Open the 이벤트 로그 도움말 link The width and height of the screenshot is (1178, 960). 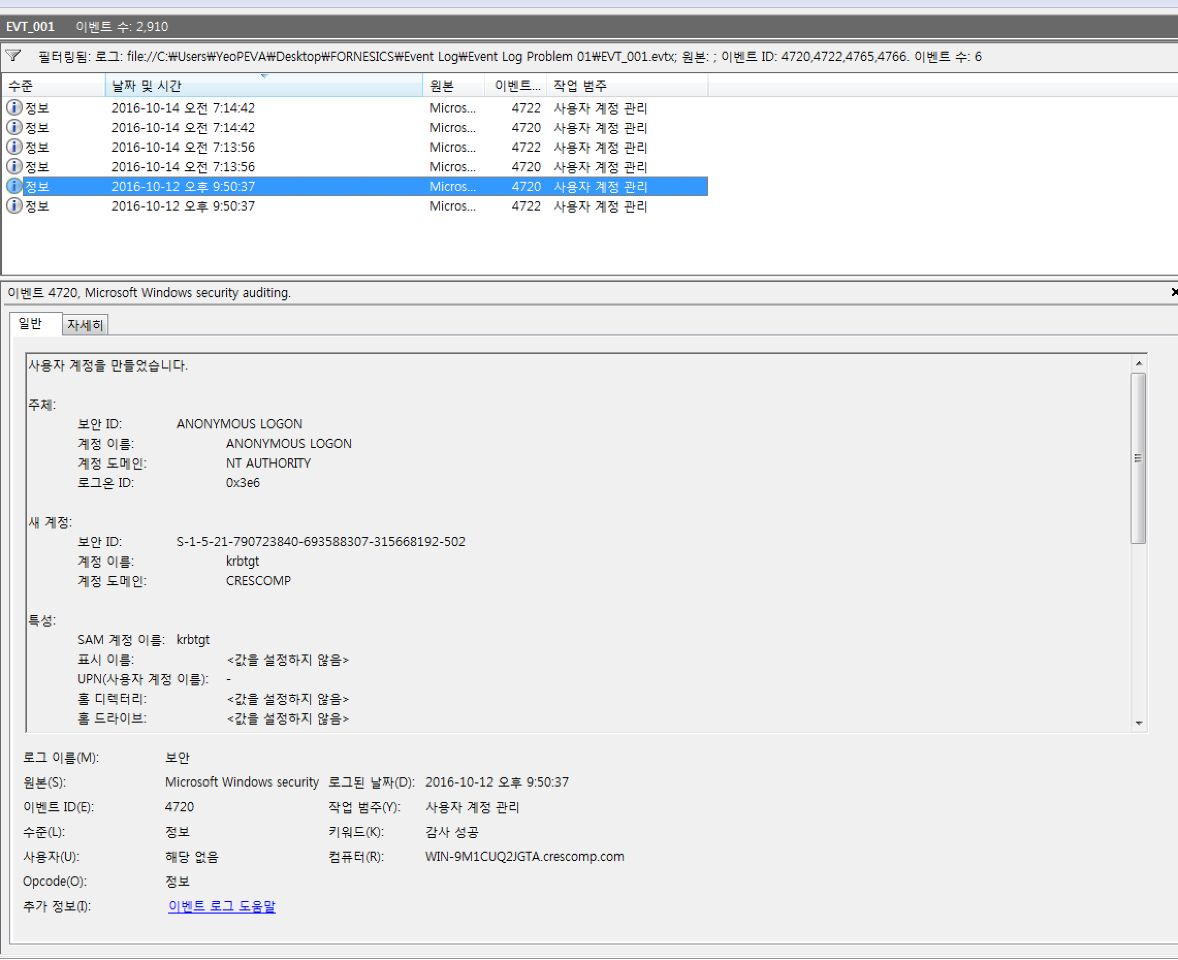[x=222, y=906]
